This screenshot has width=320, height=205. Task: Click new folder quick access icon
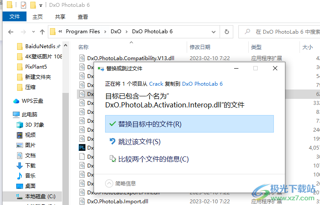pos(33,5)
